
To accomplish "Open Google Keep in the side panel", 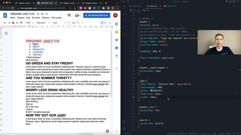I will pyautogui.click(x=116, y=32).
